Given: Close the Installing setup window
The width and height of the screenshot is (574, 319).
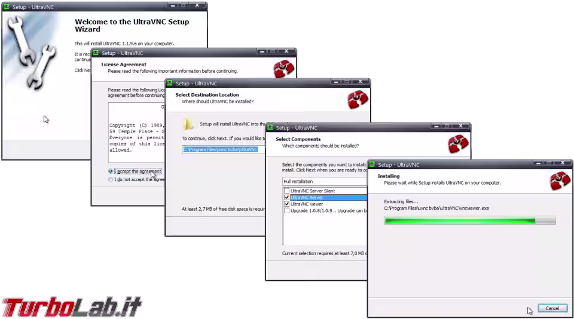Looking at the screenshot, I should tap(562, 163).
